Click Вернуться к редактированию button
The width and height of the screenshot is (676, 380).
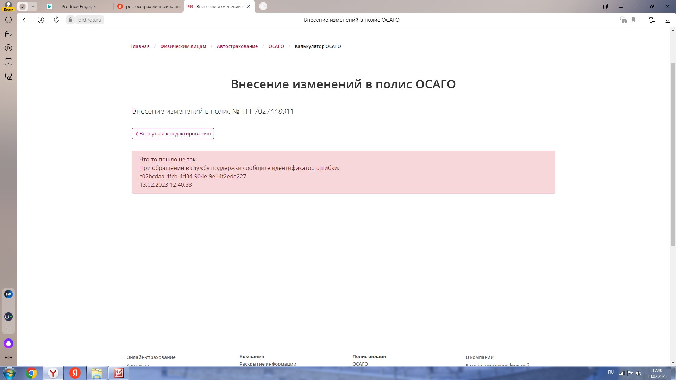click(173, 134)
